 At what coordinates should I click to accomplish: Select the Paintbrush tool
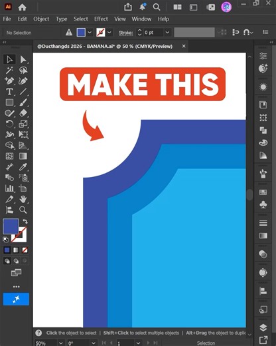(x=23, y=102)
